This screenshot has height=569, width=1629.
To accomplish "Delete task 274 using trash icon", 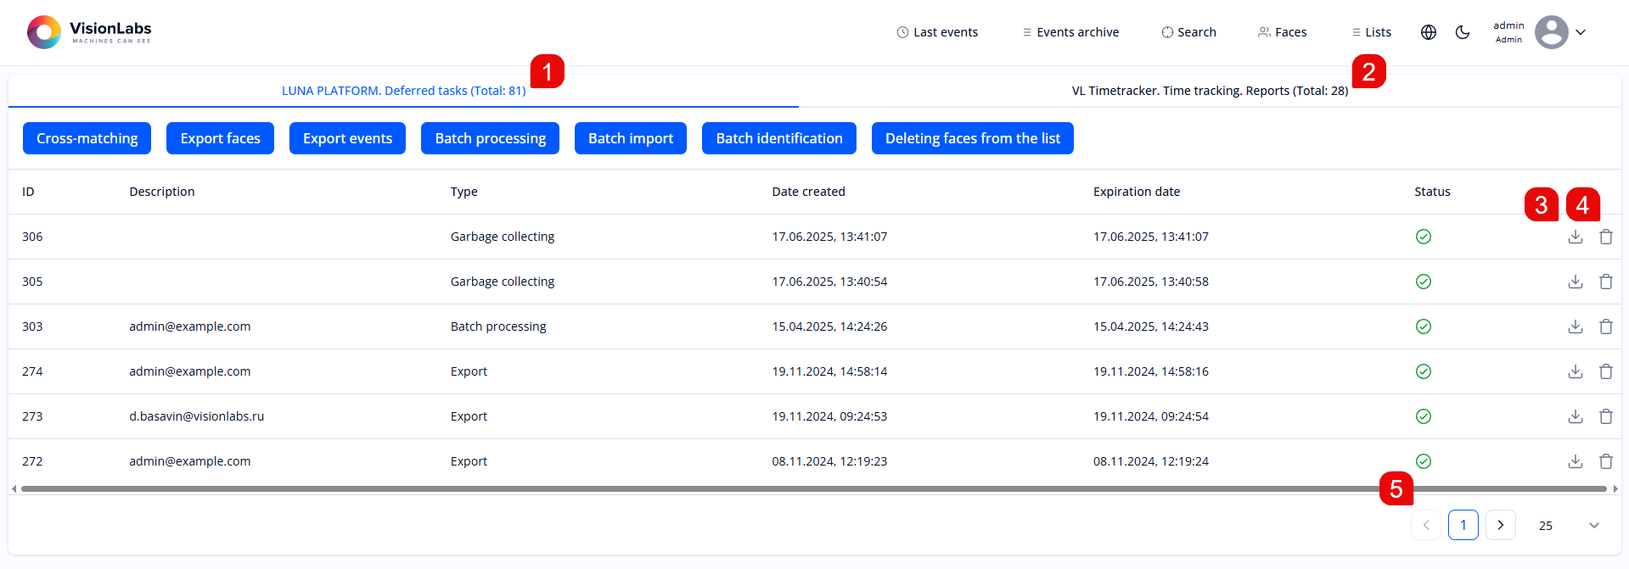I will pos(1605,371).
